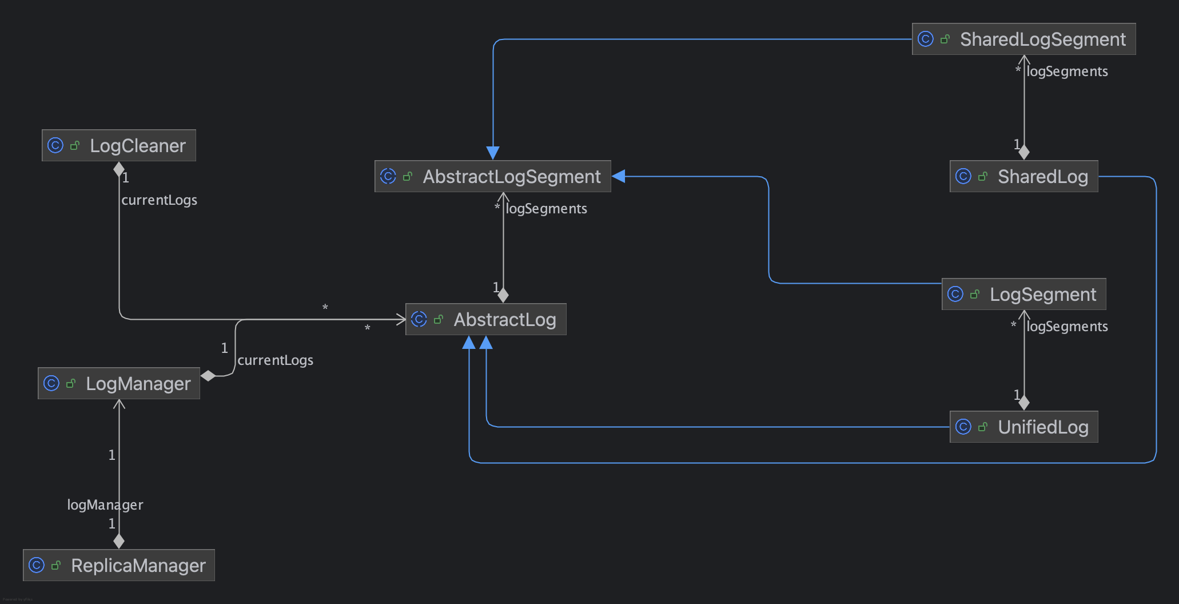
Task: Click the green public lock icon on LogCleaner
Action: (x=75, y=145)
